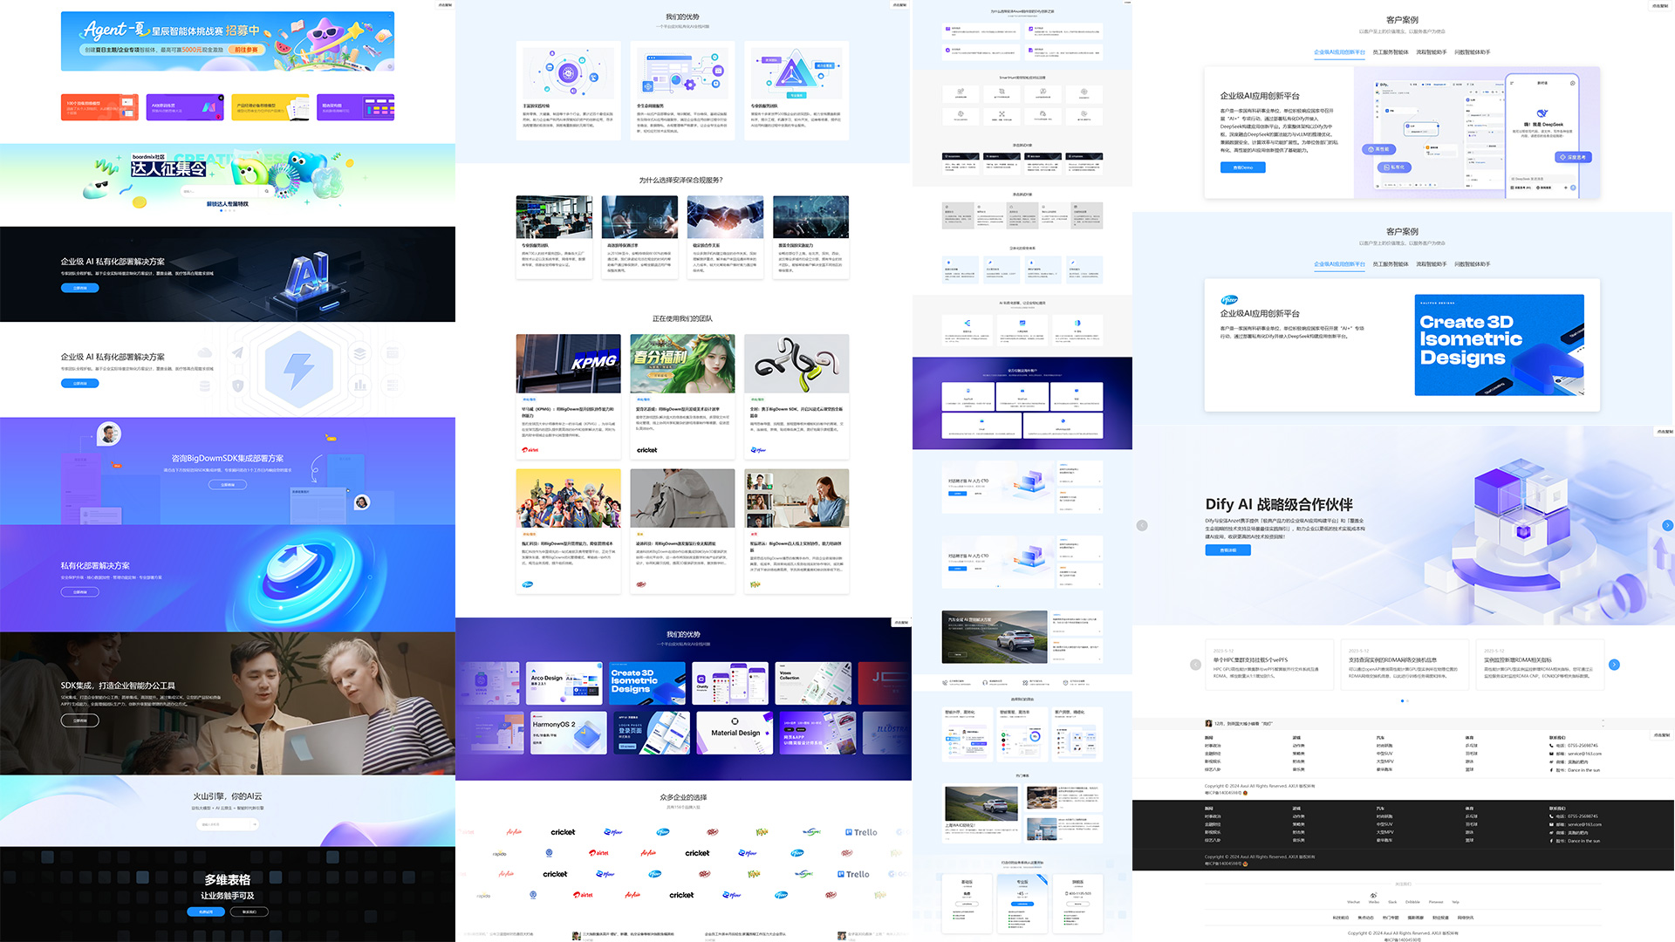Click the left arrow of the Dify AI carousel

coord(1141,525)
